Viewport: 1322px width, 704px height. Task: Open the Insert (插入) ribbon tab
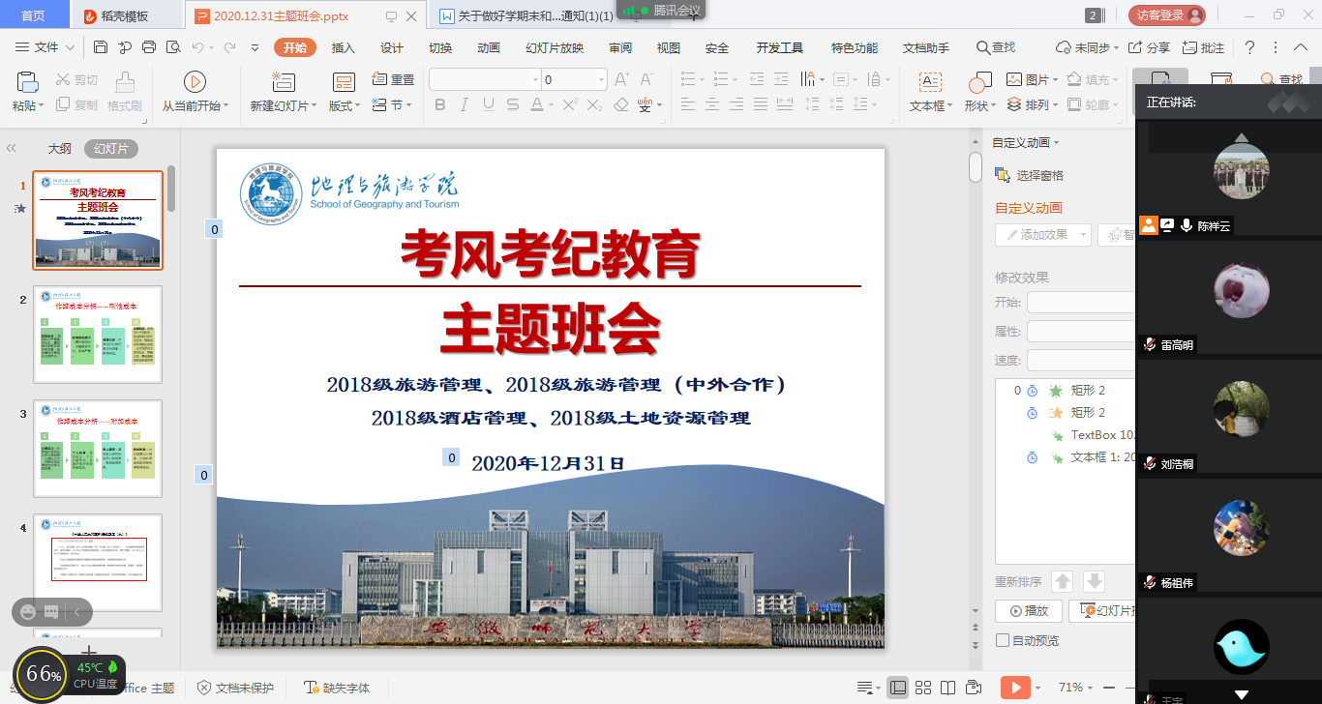click(344, 48)
